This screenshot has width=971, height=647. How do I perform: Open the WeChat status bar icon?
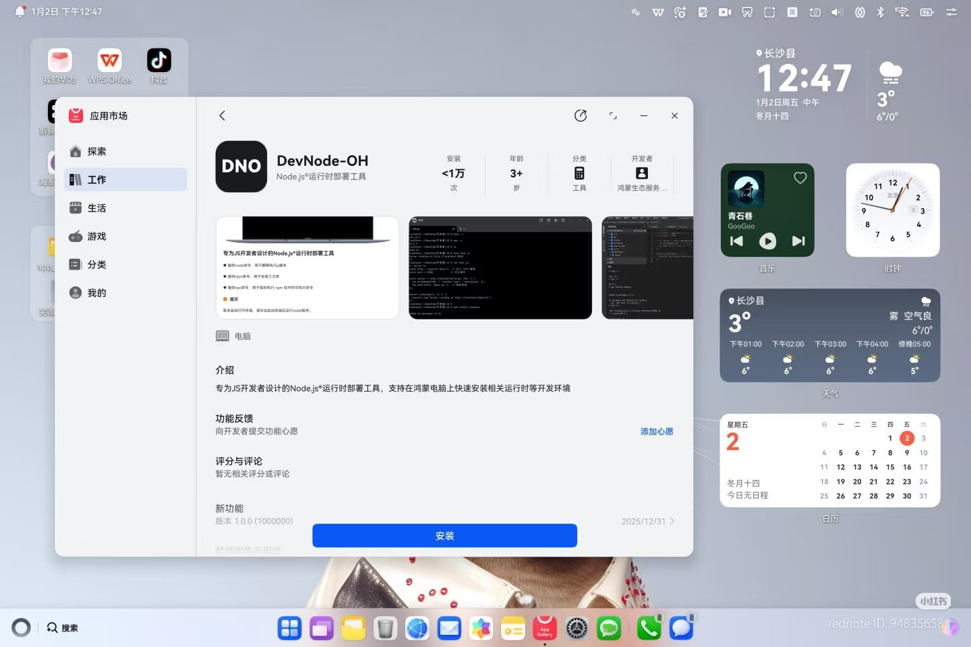coord(635,12)
